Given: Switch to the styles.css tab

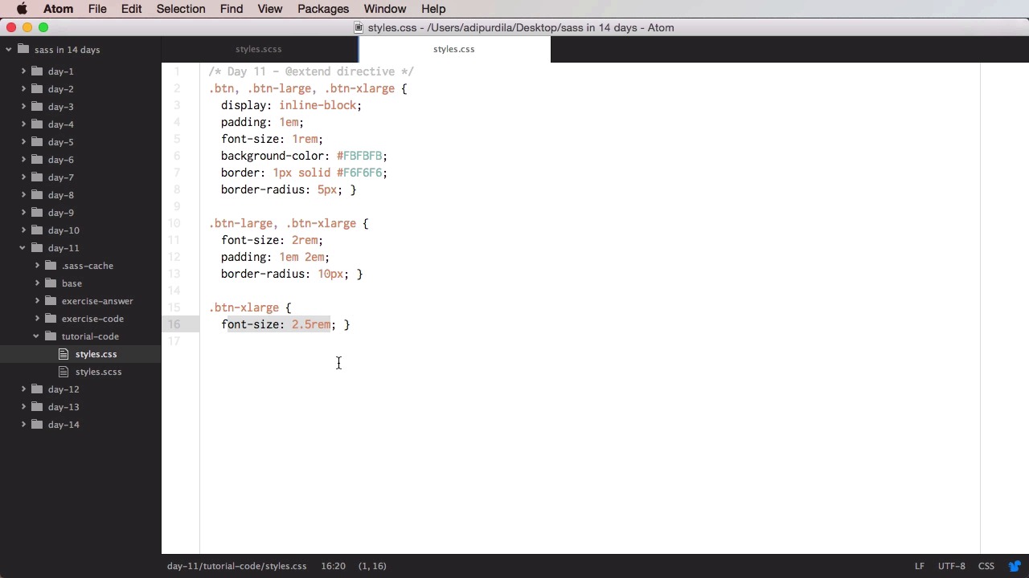Looking at the screenshot, I should pos(454,49).
